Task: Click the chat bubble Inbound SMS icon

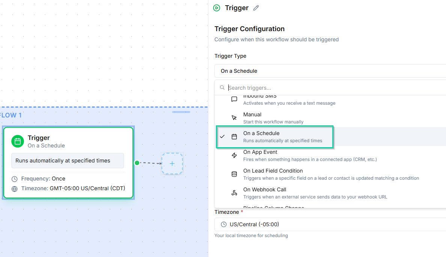Action: (x=234, y=99)
